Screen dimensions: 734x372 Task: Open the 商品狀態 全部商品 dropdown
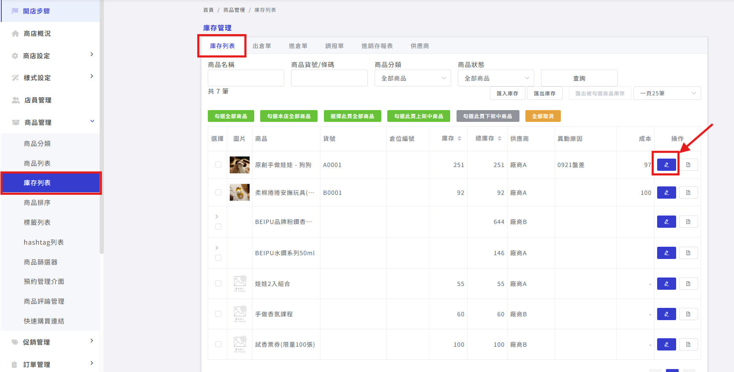pyautogui.click(x=496, y=78)
